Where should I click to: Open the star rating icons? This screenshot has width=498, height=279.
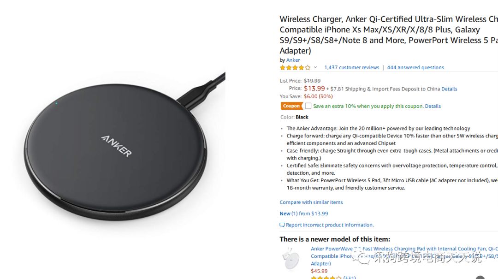[295, 67]
